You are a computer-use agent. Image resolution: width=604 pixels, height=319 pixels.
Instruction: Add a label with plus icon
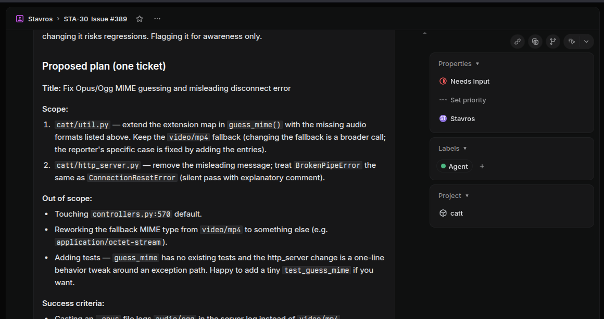(x=482, y=166)
